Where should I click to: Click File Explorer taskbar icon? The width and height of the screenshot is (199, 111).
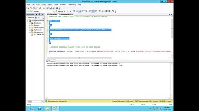tap(48, 109)
